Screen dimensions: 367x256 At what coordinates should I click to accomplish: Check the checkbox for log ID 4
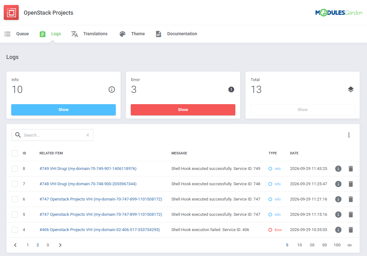(15, 230)
